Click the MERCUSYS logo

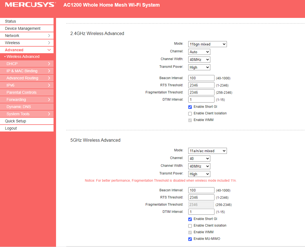tap(30, 5)
